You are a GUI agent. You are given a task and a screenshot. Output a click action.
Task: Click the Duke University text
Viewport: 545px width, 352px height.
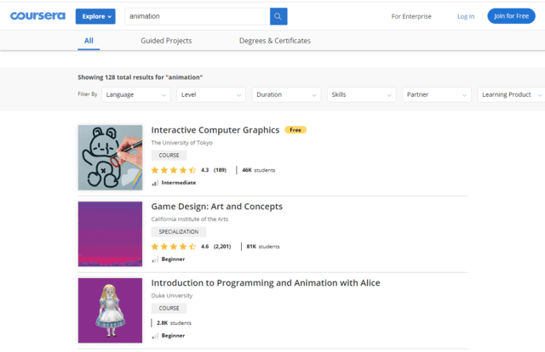point(172,295)
